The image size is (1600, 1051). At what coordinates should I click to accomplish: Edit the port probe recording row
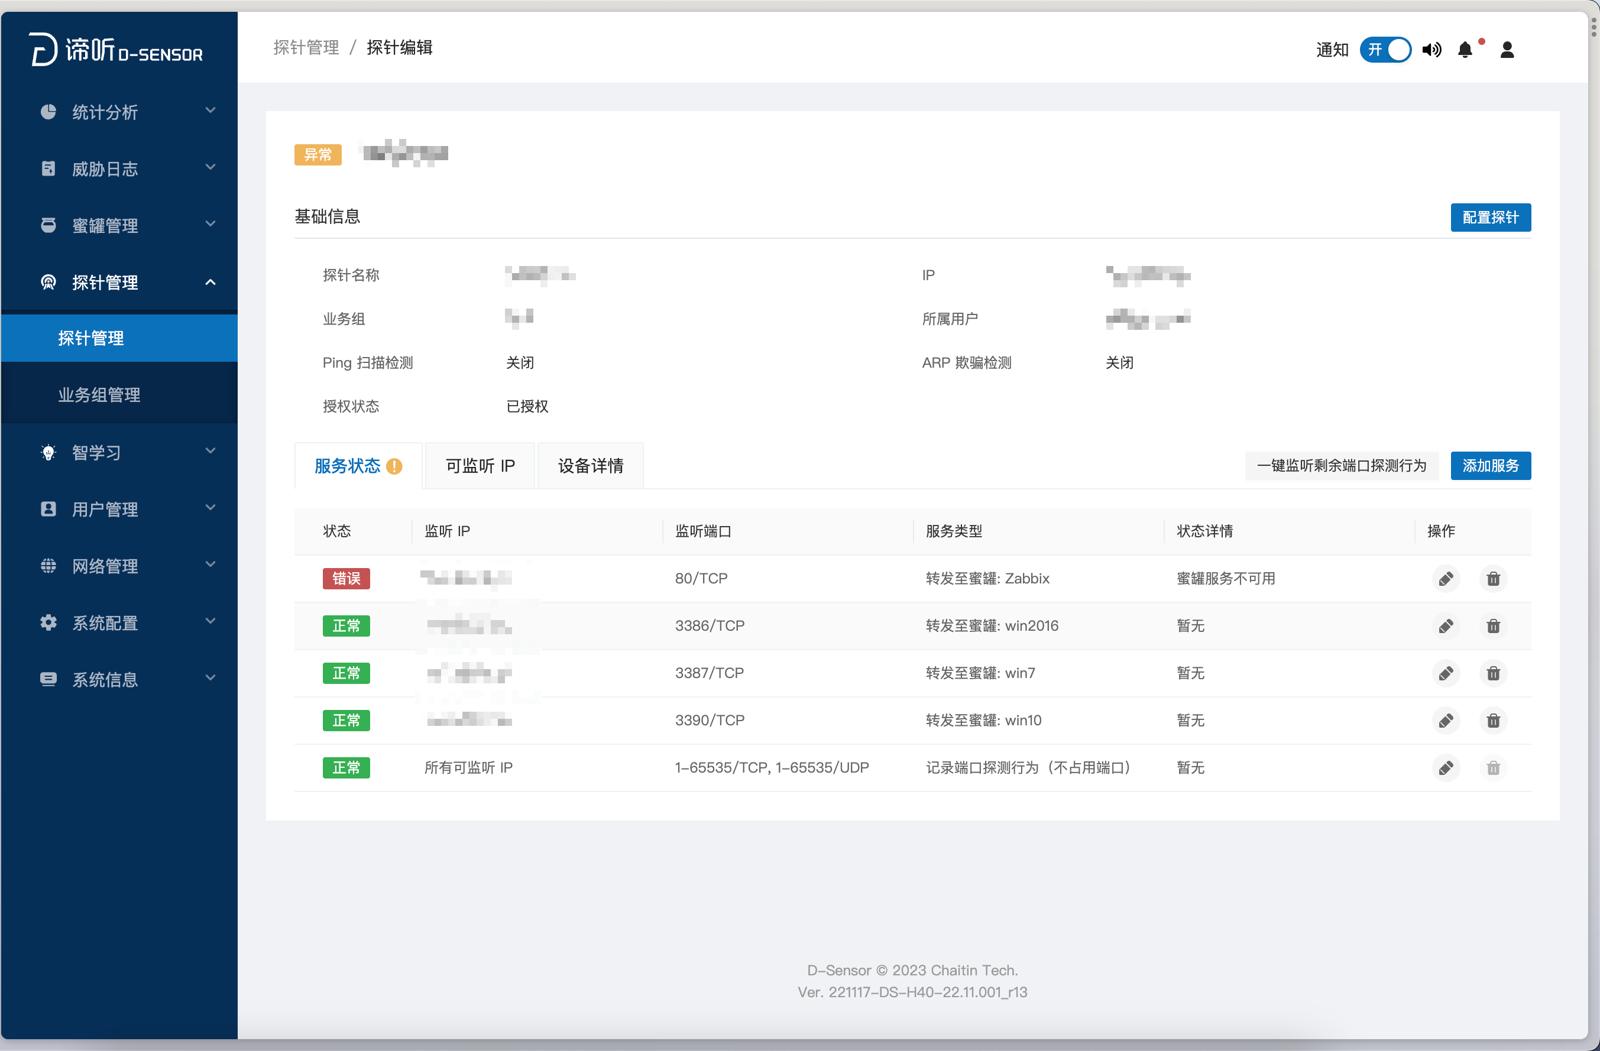click(1445, 767)
